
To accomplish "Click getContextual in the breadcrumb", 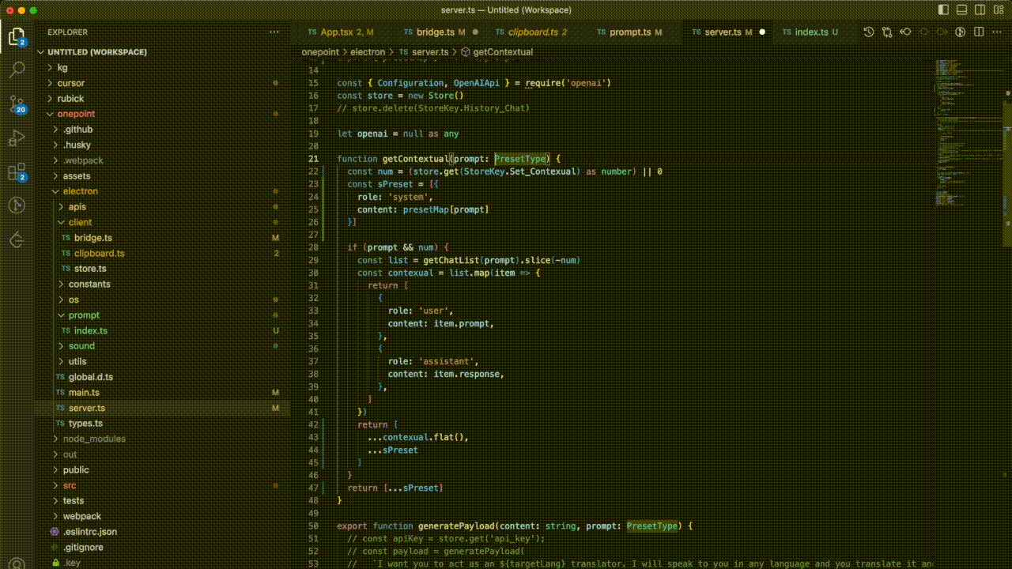I will [502, 52].
